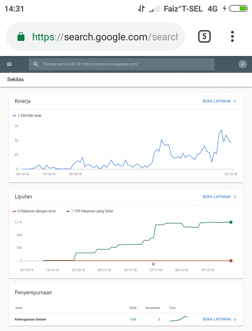Click BUKA LAPORAN in Liputan card
Viewport: 252px width, 331px height.
[217, 197]
